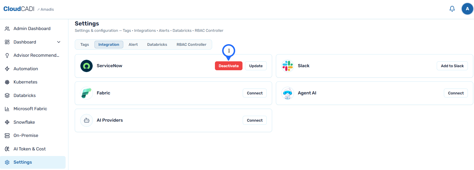Open the RBAC Controller tab
Screen dimensions: 474x170
click(x=191, y=45)
